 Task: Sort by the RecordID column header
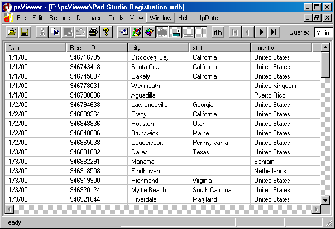tap(97, 47)
